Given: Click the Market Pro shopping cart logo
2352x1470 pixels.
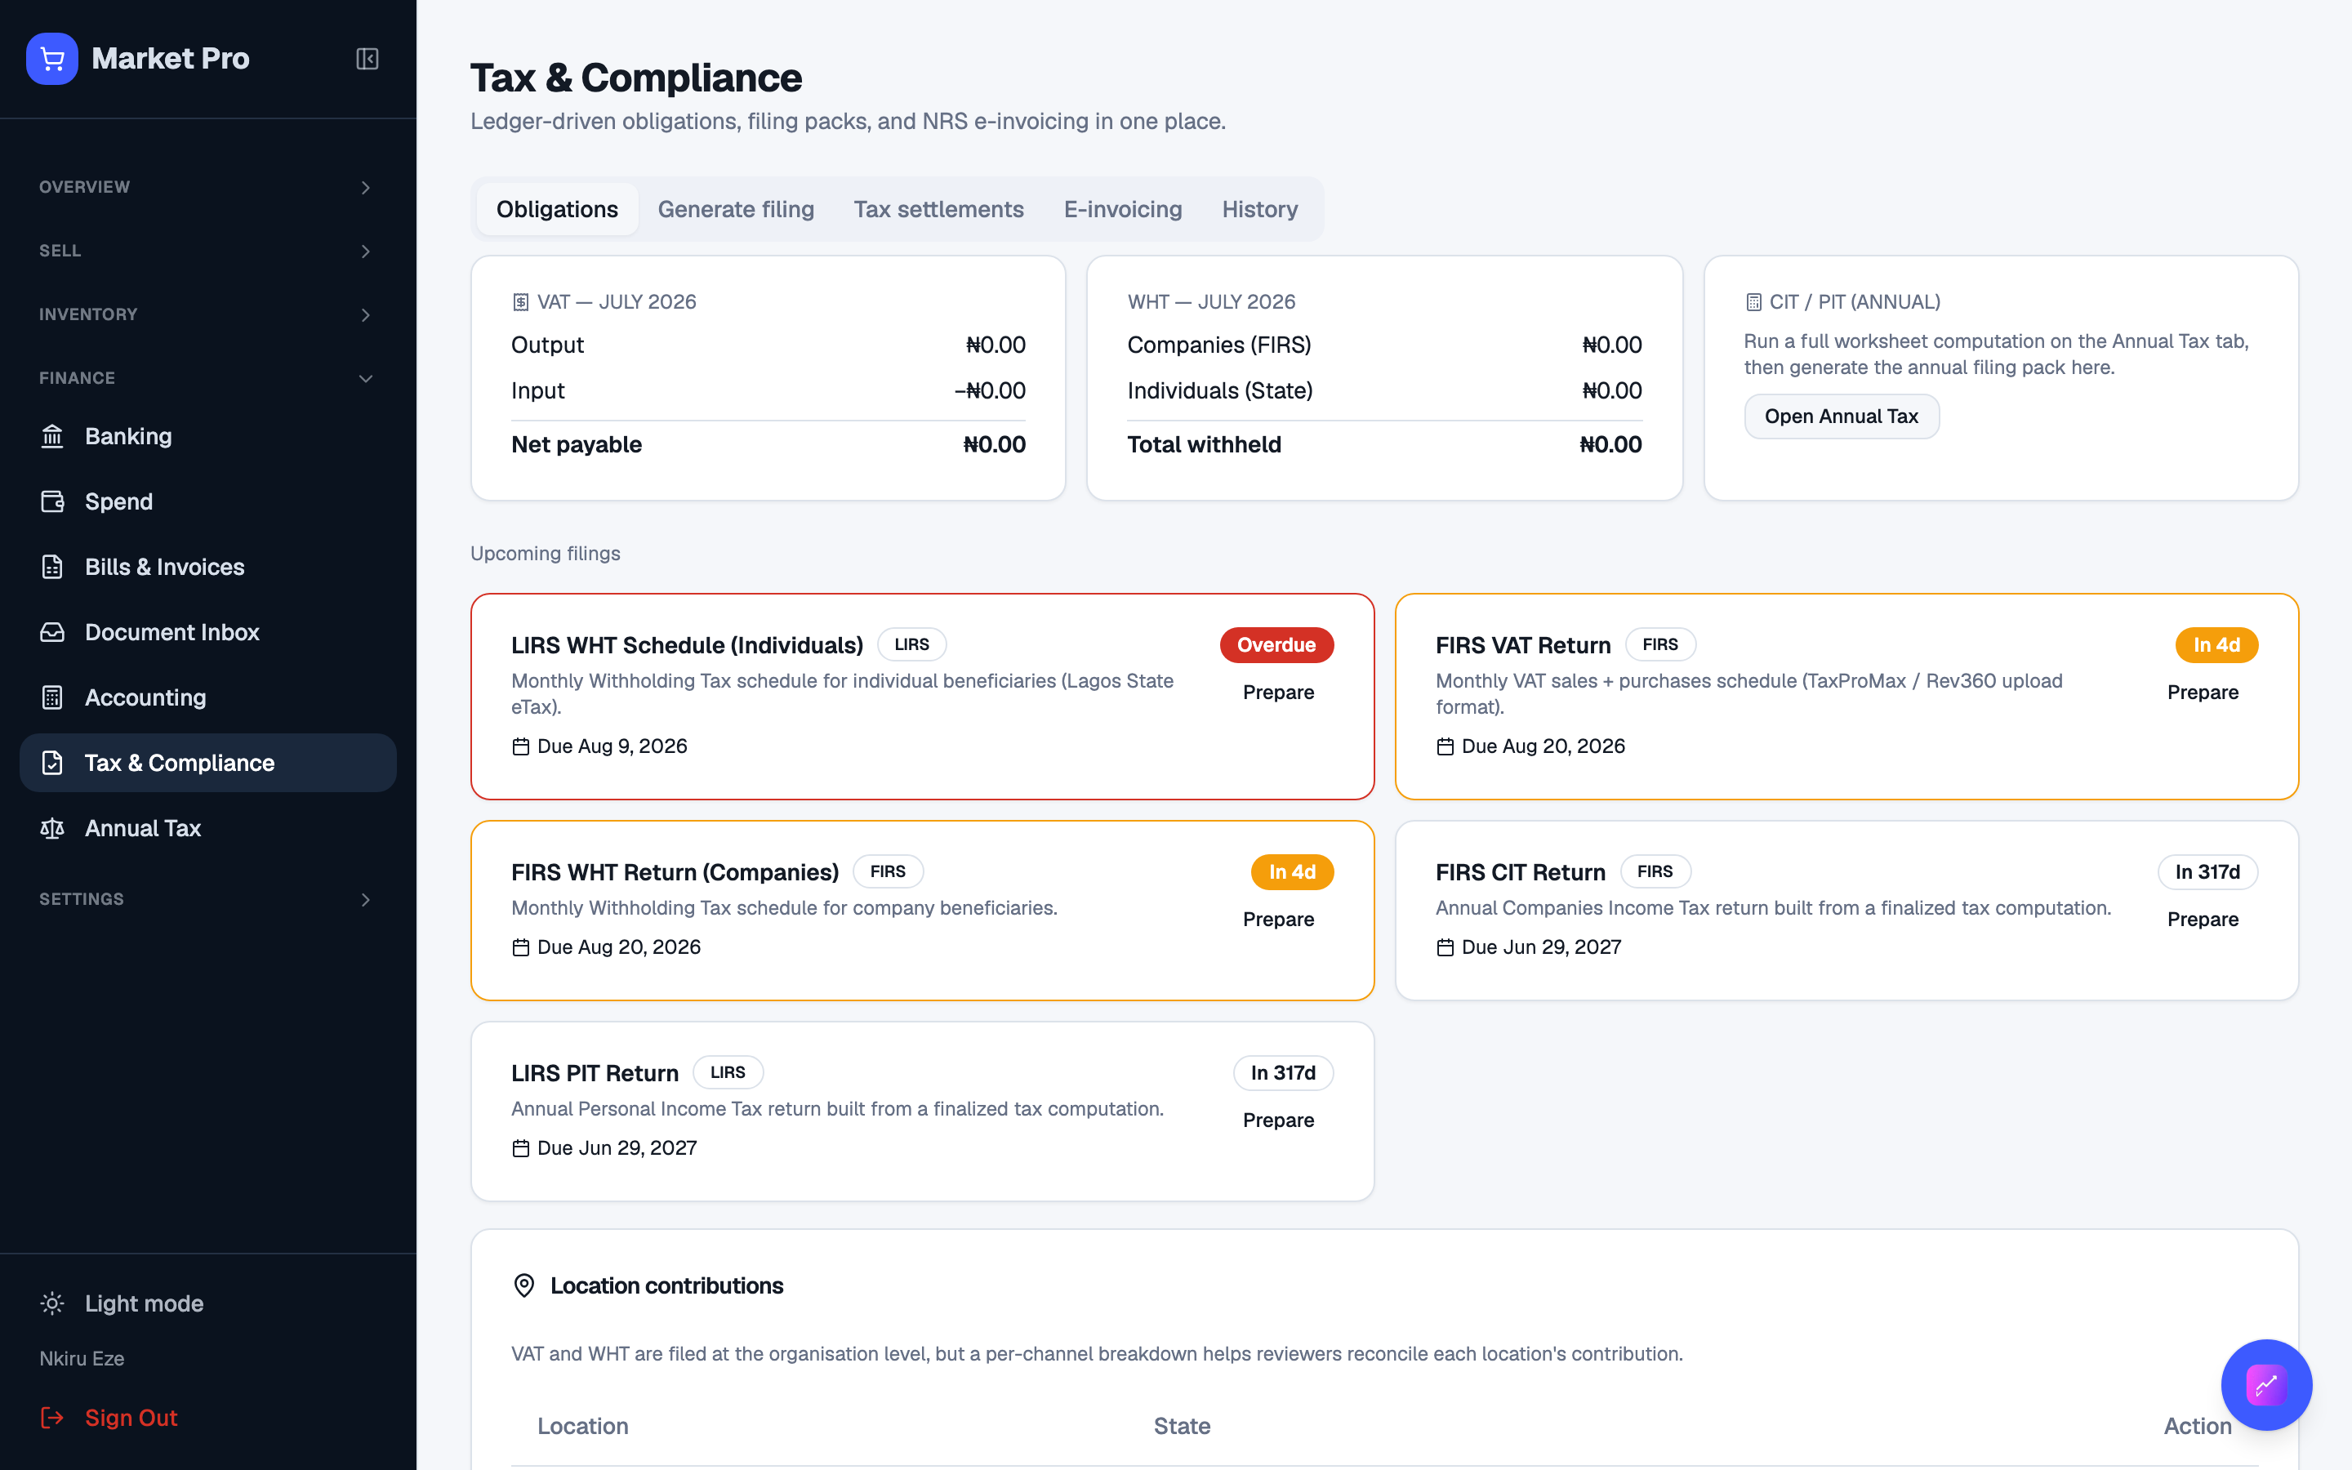Looking at the screenshot, I should (51, 58).
